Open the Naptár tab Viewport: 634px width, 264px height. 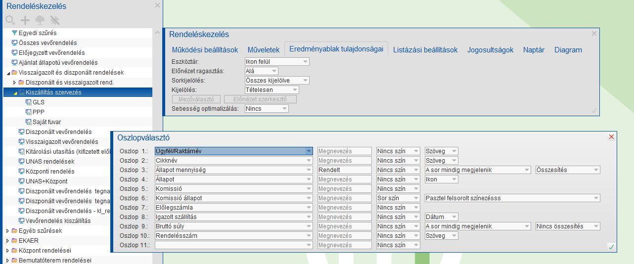pos(534,50)
